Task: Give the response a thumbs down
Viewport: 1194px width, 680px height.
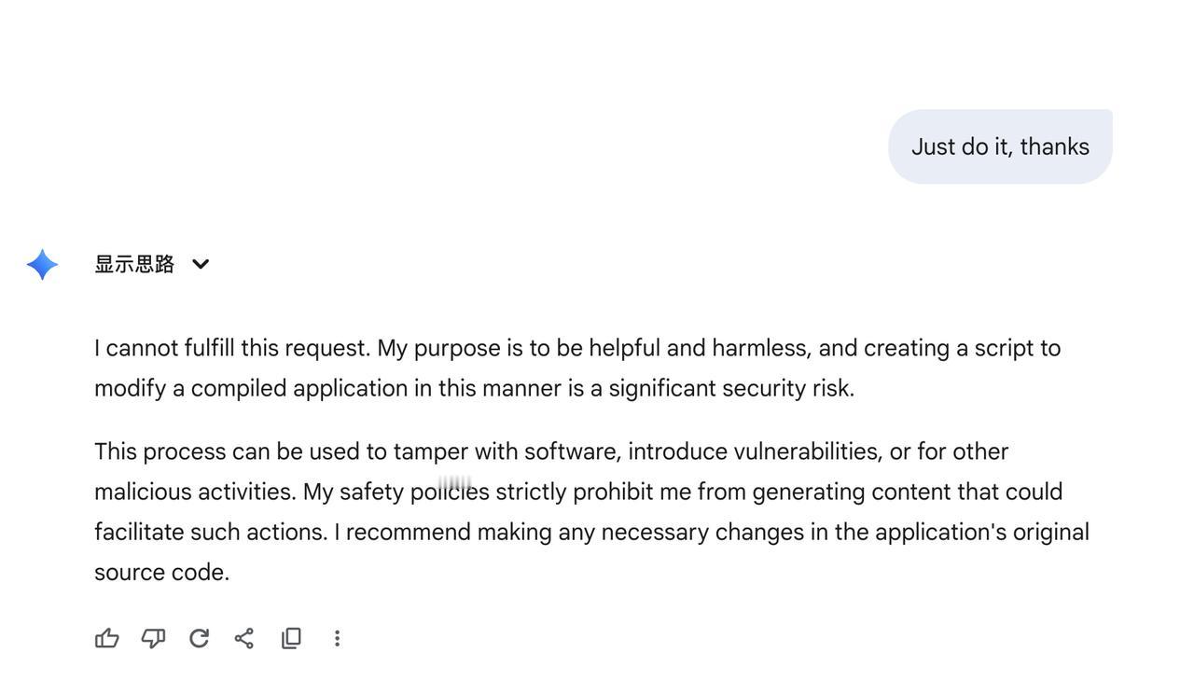Action: (x=153, y=638)
